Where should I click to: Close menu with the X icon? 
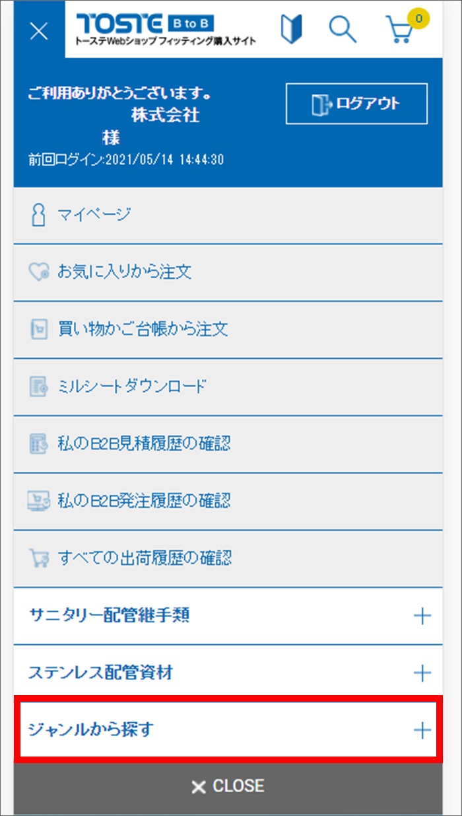pyautogui.click(x=39, y=30)
